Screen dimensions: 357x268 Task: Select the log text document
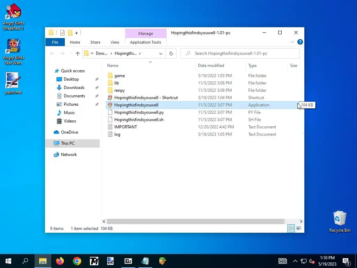117,134
